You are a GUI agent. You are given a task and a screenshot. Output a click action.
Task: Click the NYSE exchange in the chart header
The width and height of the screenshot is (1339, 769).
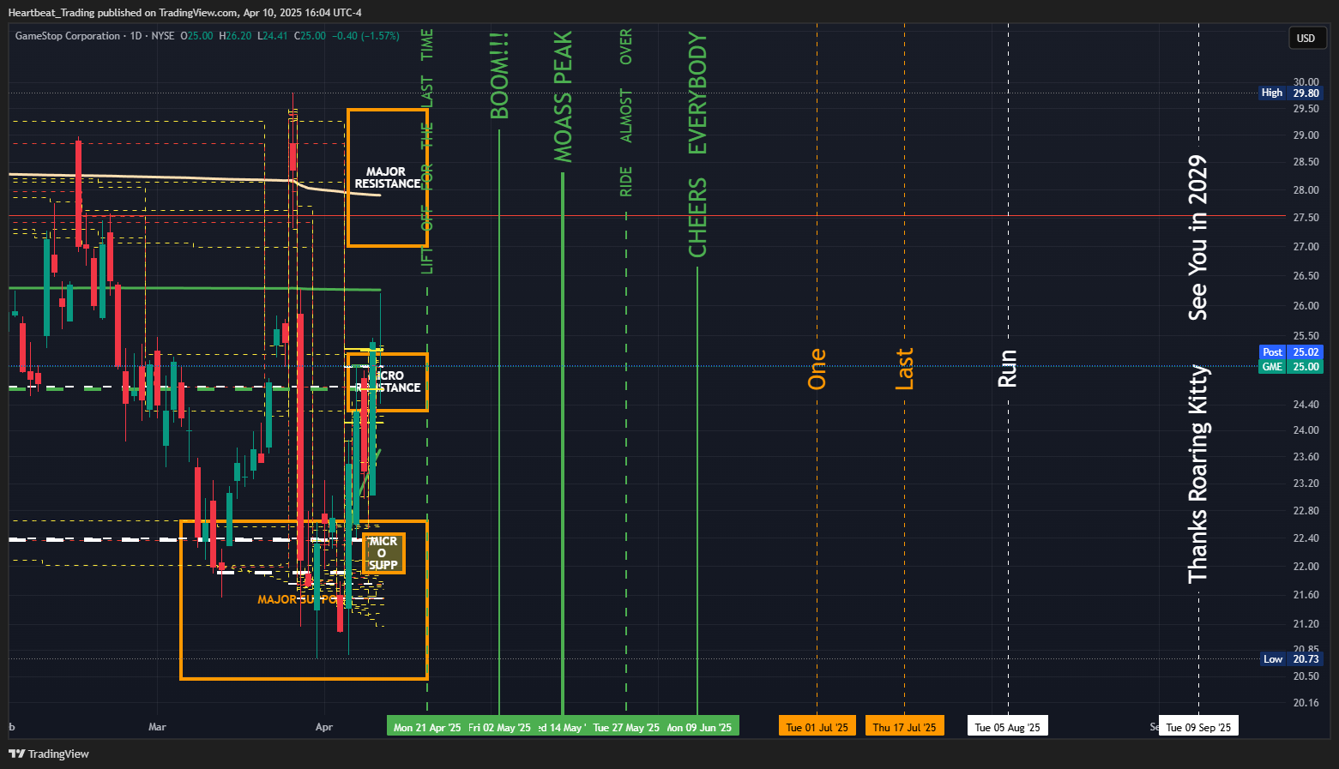tap(163, 36)
